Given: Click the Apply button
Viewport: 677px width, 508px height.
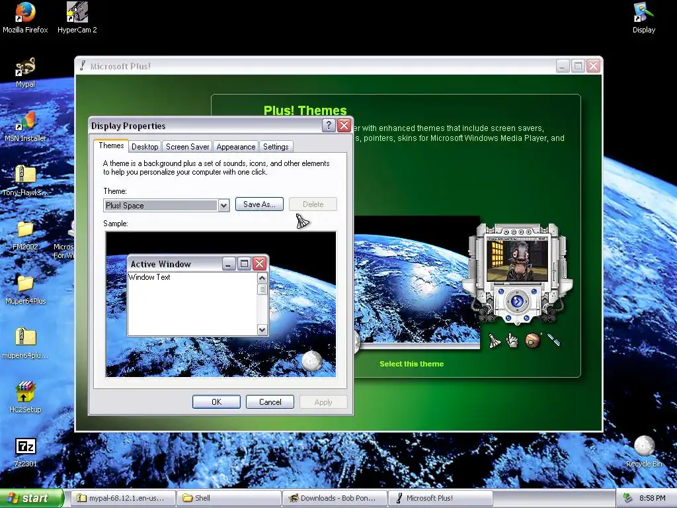Looking at the screenshot, I should pyautogui.click(x=323, y=402).
